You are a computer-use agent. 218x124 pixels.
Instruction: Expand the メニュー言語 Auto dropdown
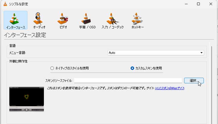156,53
